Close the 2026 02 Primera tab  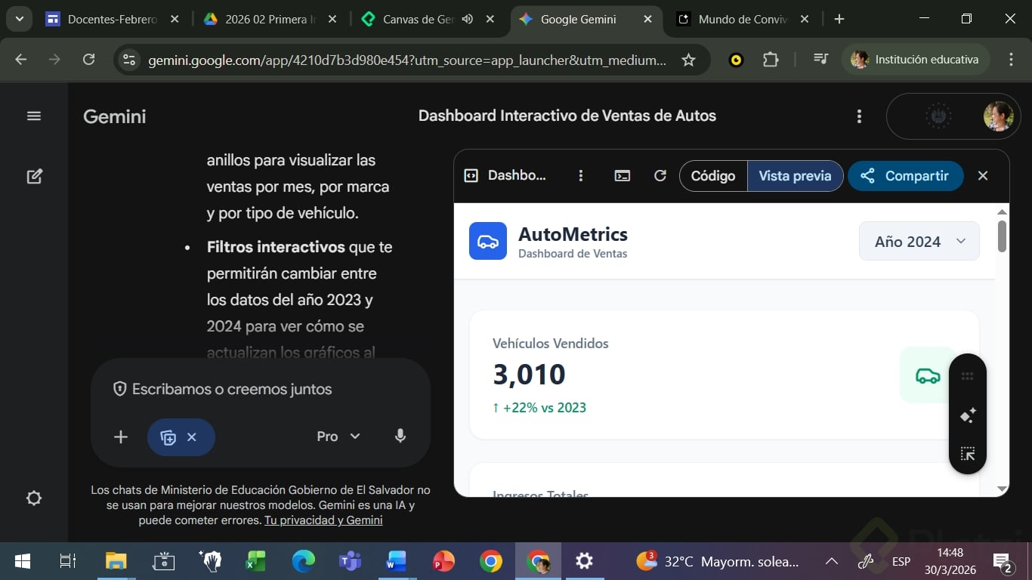coord(332,20)
